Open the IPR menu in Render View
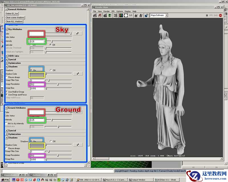 113,11
